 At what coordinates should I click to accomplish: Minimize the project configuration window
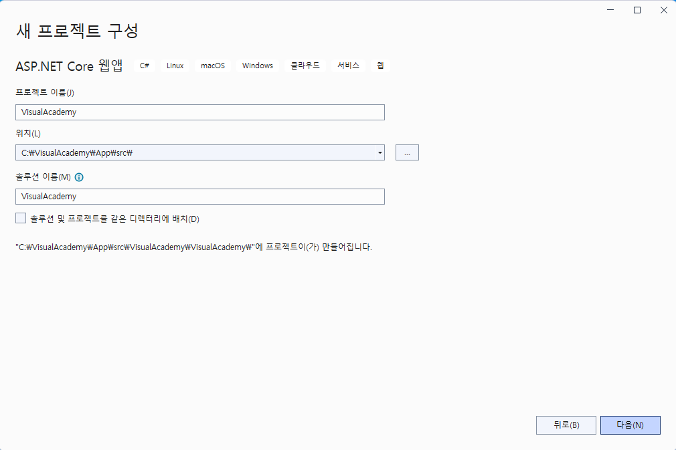click(x=610, y=10)
